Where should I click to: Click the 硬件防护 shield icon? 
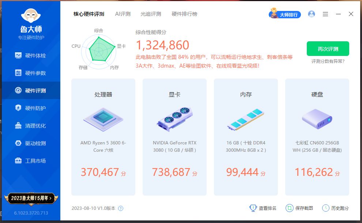coord(18,108)
